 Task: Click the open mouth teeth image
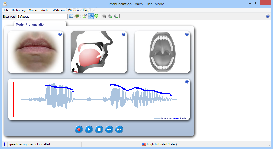pyautogui.click(x=162, y=52)
